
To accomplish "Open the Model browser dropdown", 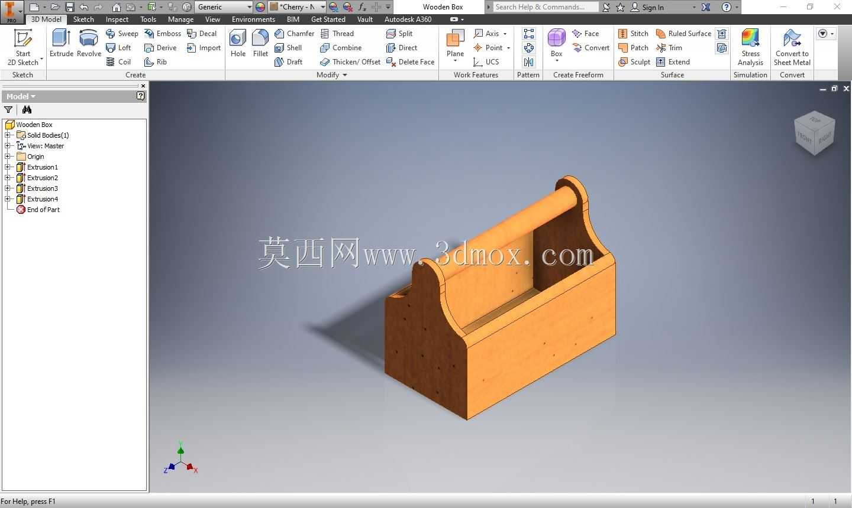I will click(x=21, y=96).
